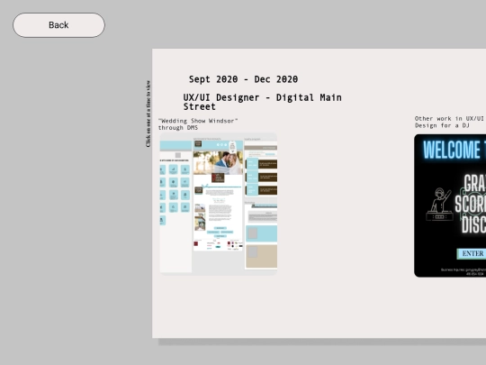The height and width of the screenshot is (365, 486).
Task: Select the "Sept 2020 - Dec 2020" date text
Action: point(243,79)
